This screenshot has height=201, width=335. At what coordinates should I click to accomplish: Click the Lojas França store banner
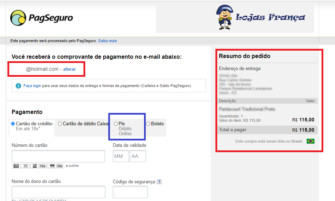(235, 19)
